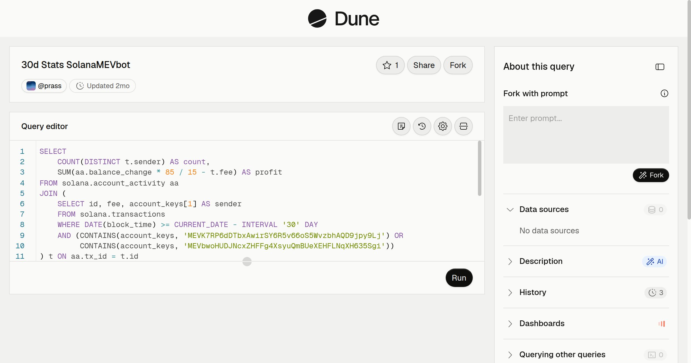The height and width of the screenshot is (363, 691).
Task: Click the Dune logo icon
Action: (x=317, y=18)
